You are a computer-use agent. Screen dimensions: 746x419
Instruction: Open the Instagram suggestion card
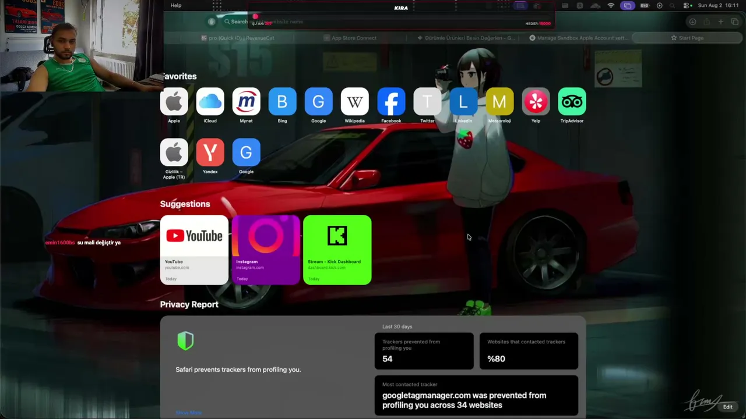266,250
